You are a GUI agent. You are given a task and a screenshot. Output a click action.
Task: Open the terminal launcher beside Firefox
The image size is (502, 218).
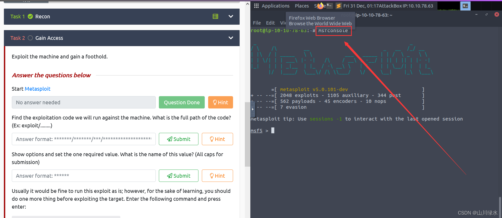tap(330, 6)
